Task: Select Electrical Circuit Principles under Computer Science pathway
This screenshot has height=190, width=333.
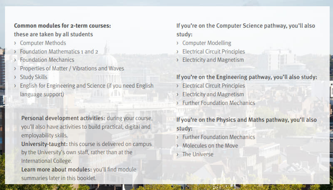Action: pos(214,52)
